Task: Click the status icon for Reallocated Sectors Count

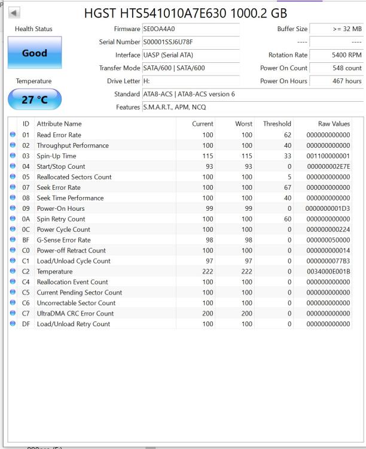Action: 13,177
